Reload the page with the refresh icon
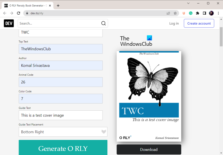This screenshot has height=155, width=223. pos(18,13)
